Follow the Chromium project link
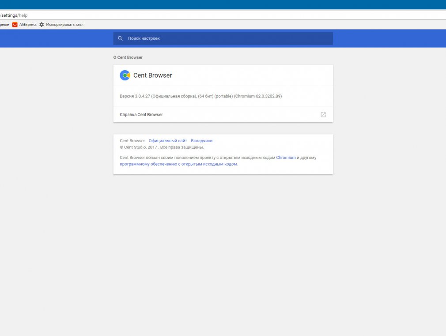Image resolution: width=446 pixels, height=336 pixels. point(286,158)
